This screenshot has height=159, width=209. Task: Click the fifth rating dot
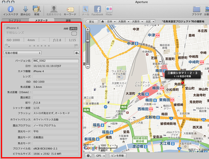(49, 46)
